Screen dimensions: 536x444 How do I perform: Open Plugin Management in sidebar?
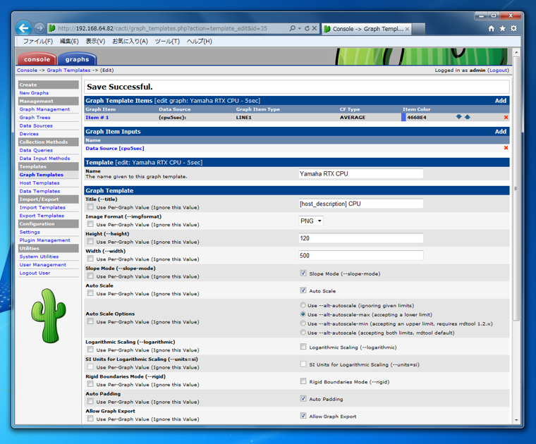point(44,240)
